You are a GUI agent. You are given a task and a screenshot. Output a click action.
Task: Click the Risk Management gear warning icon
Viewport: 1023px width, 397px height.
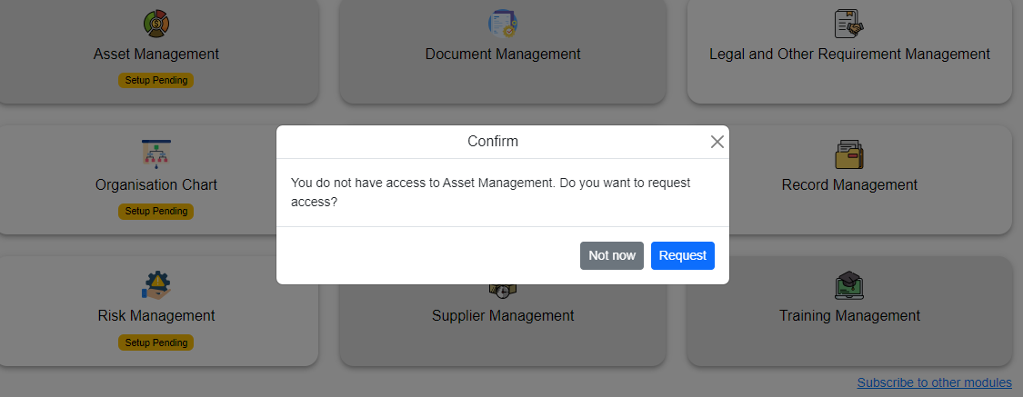coord(156,285)
